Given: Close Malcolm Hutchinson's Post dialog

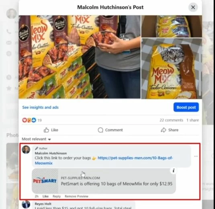Looking at the screenshot, I should point(193,7).
